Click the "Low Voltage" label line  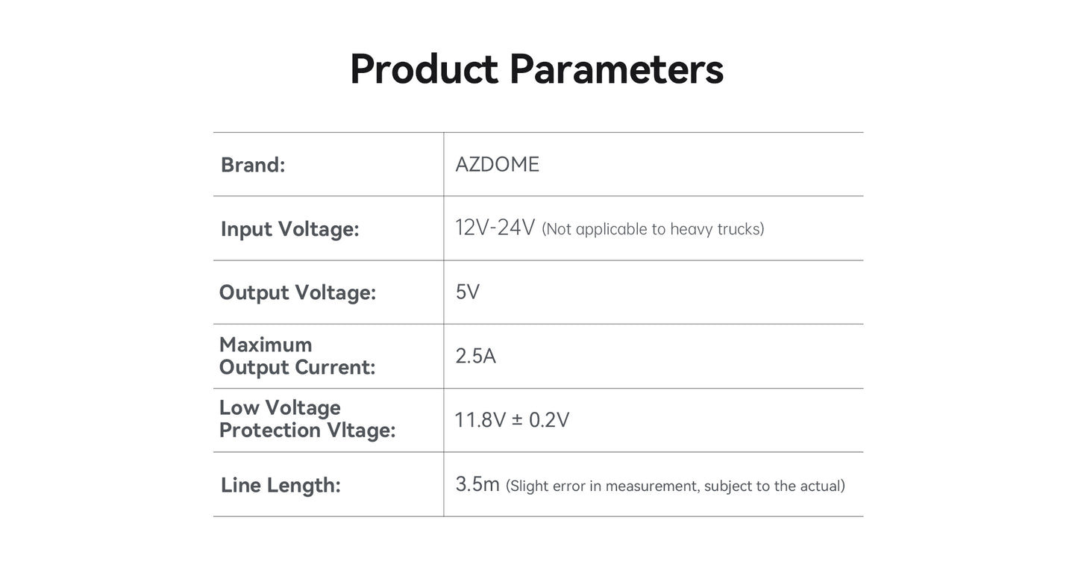pos(280,407)
